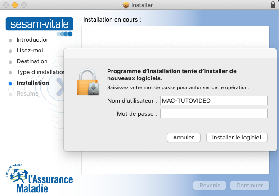Click the padlock installer icon in dialog
Screen dimensions: 279x196
point(88,82)
